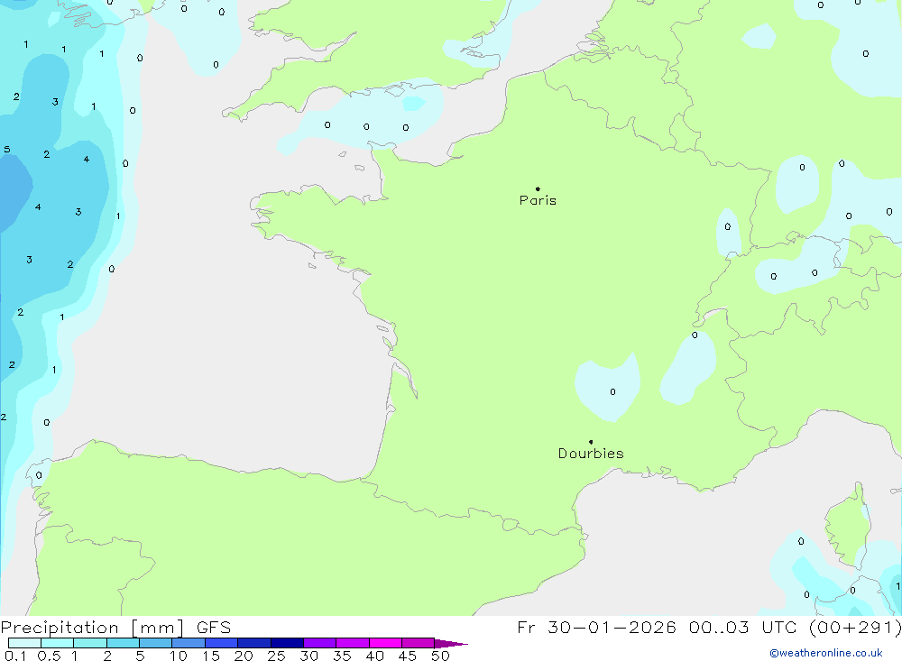Pick the 40–45 mm bright magenta legend swatch

(385, 643)
